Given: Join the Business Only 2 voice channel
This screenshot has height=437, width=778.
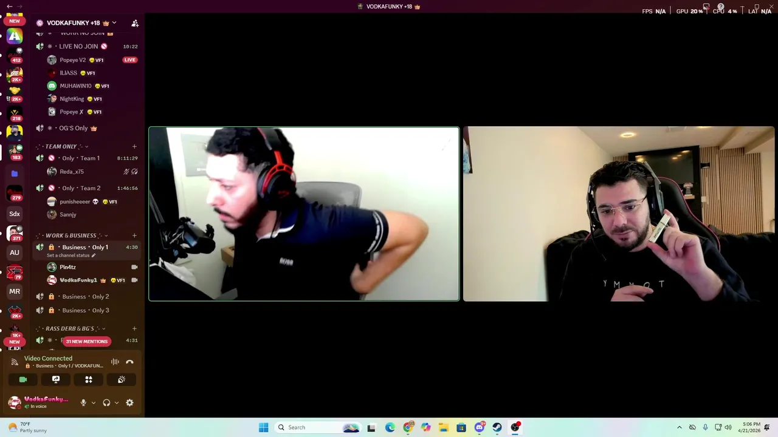Looking at the screenshot, I should tap(87, 296).
